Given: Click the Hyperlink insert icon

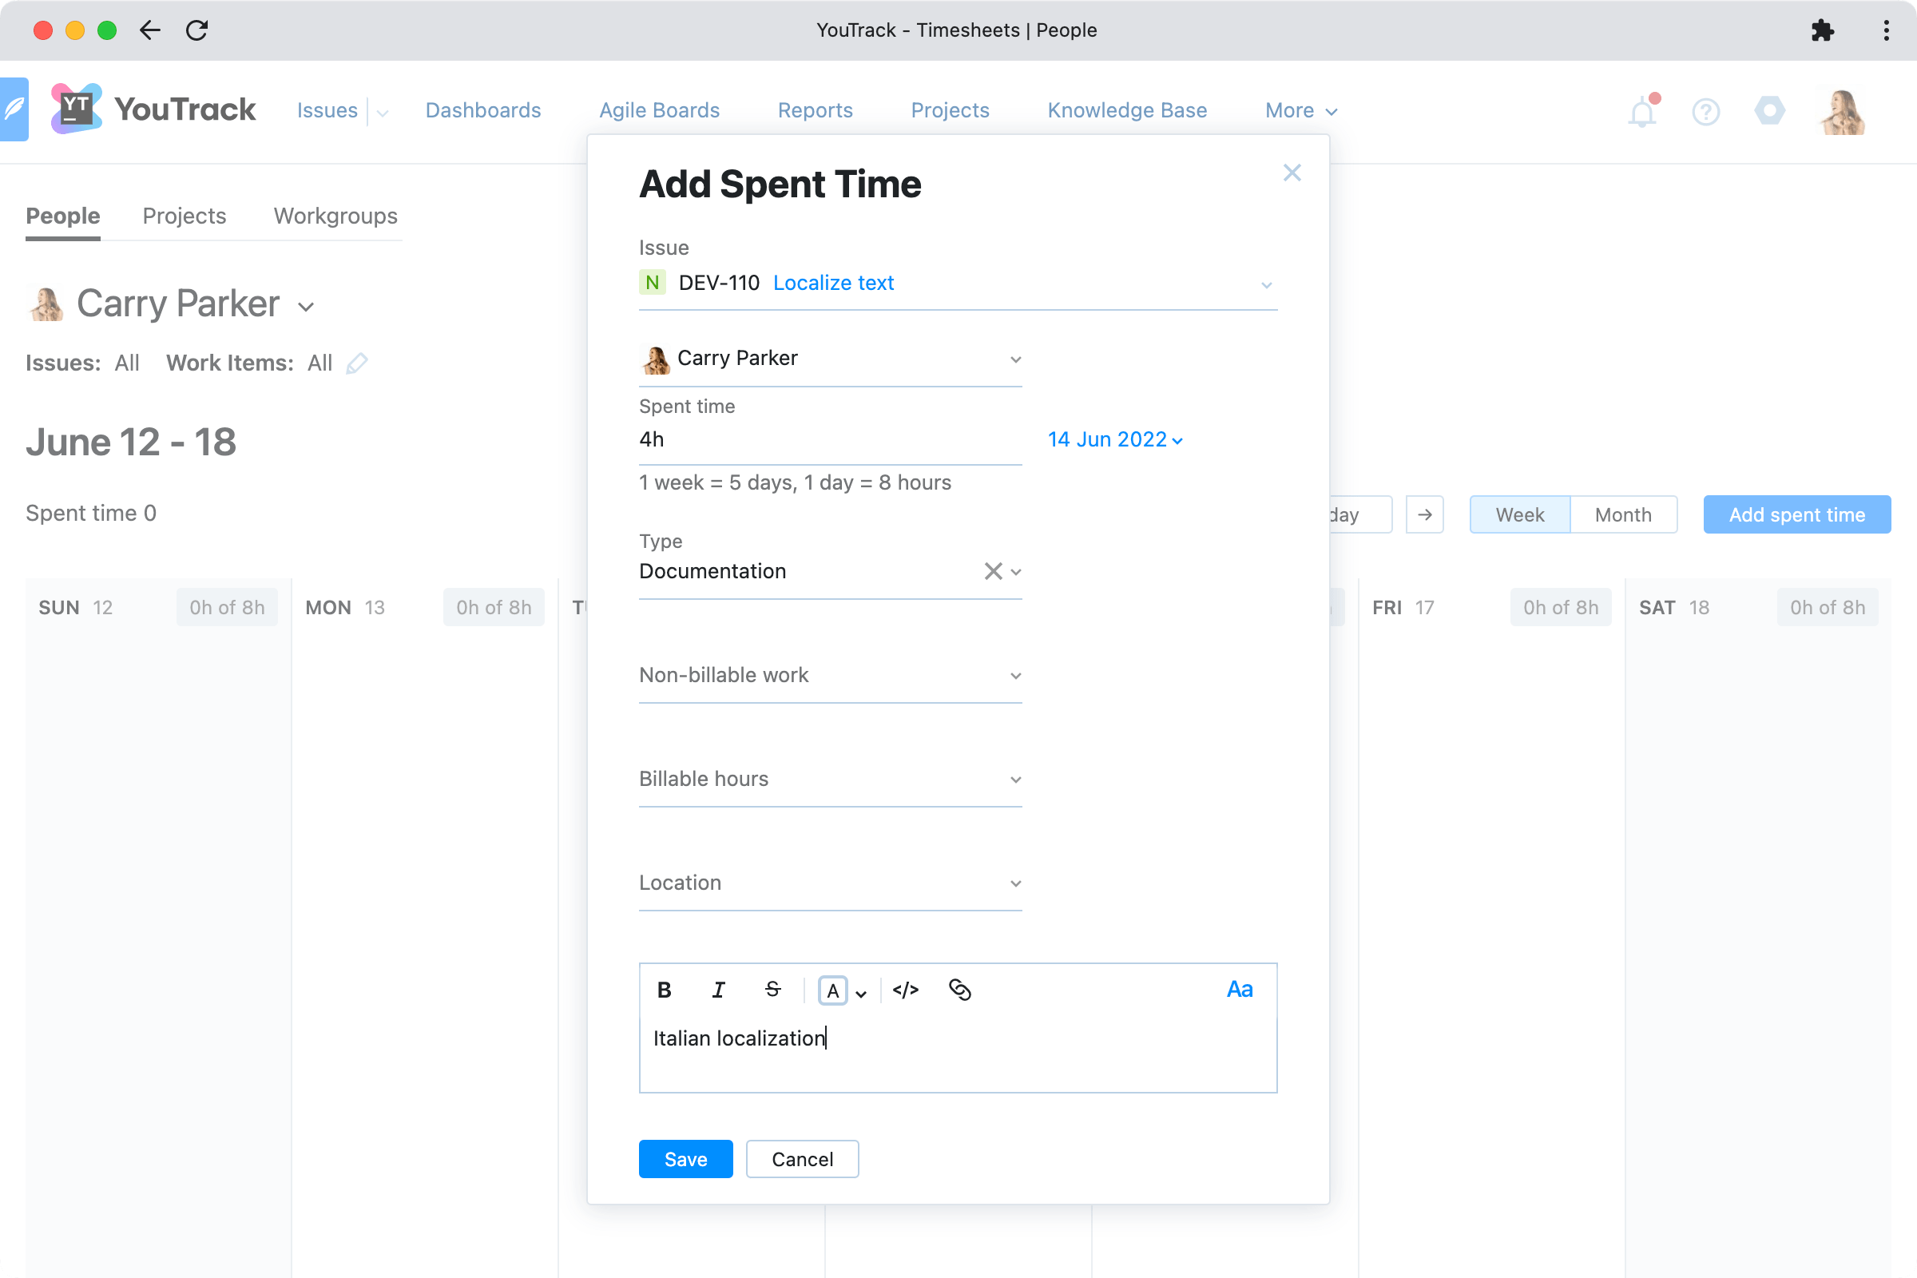Looking at the screenshot, I should click(960, 990).
